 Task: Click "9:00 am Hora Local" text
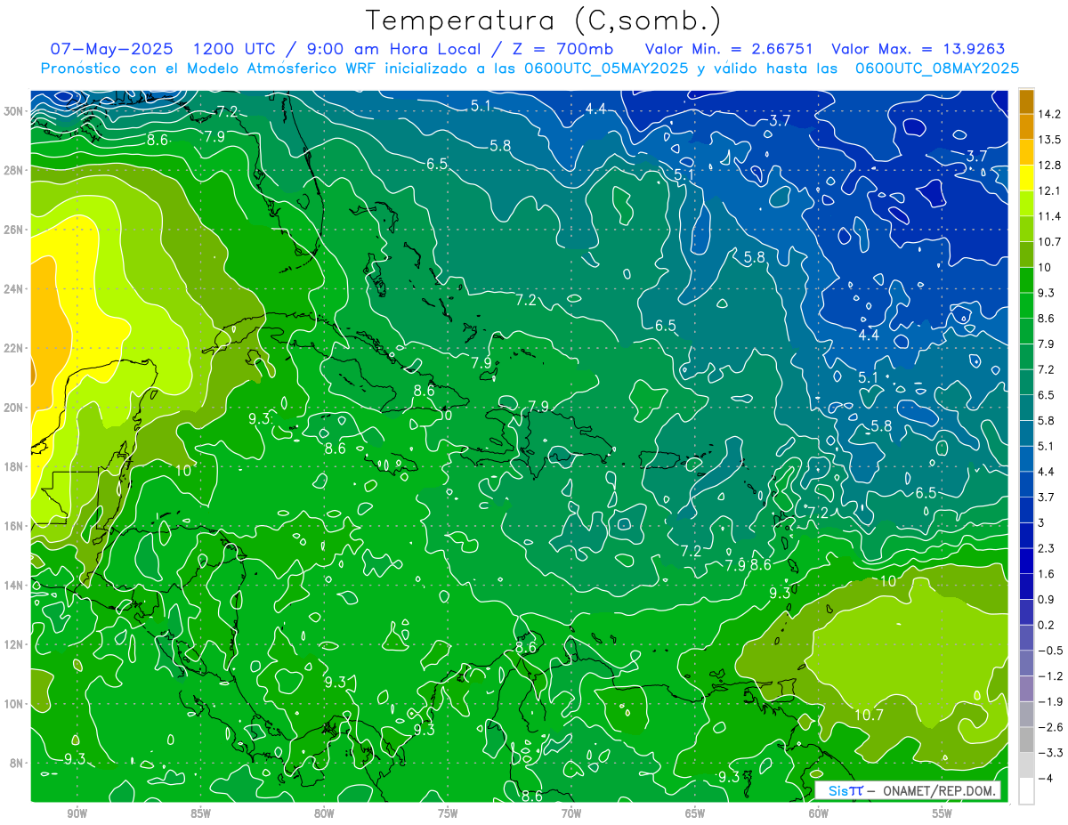393,49
